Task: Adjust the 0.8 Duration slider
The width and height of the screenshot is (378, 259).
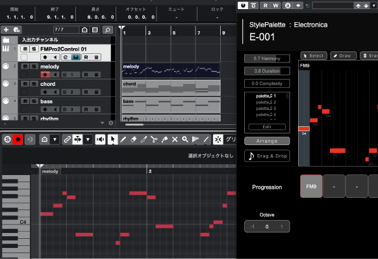Action: [x=267, y=71]
